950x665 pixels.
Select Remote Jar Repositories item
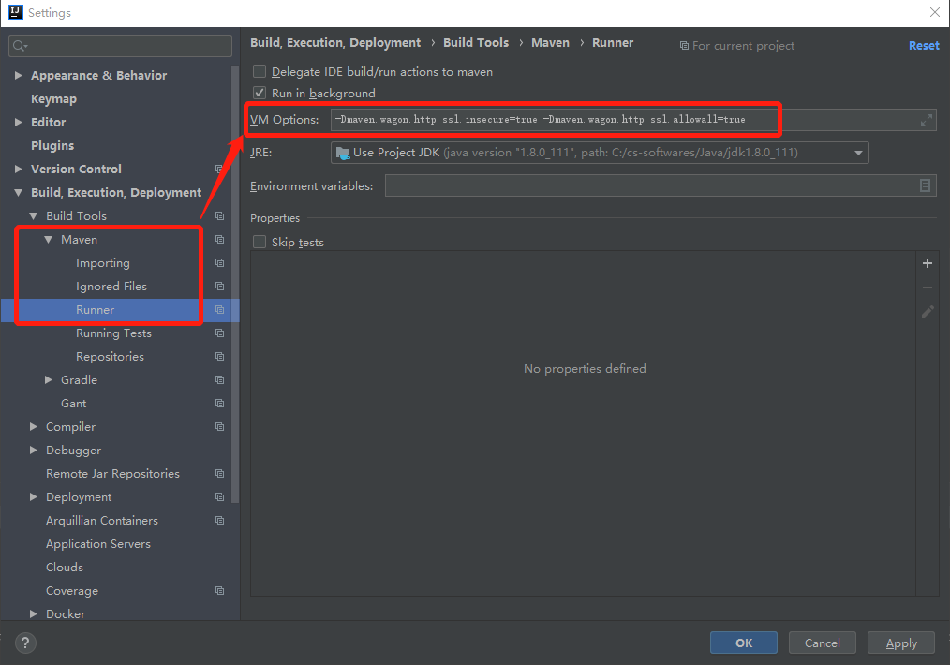click(x=112, y=474)
